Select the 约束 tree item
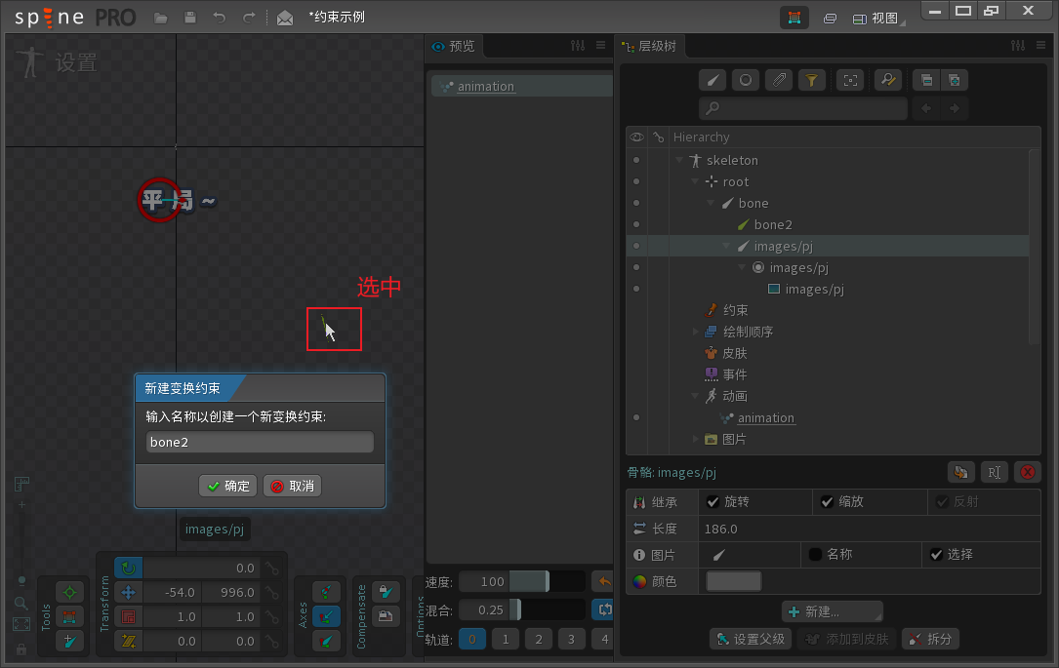The height and width of the screenshot is (668, 1059). (x=736, y=310)
